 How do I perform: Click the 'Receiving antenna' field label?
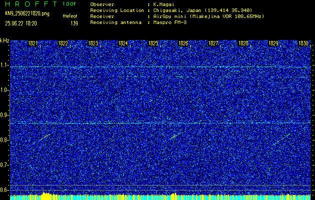tap(116, 22)
